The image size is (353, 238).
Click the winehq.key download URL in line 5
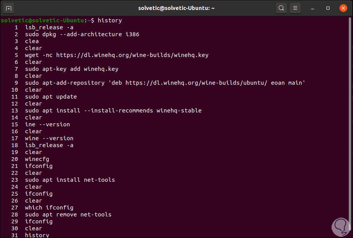click(132, 55)
